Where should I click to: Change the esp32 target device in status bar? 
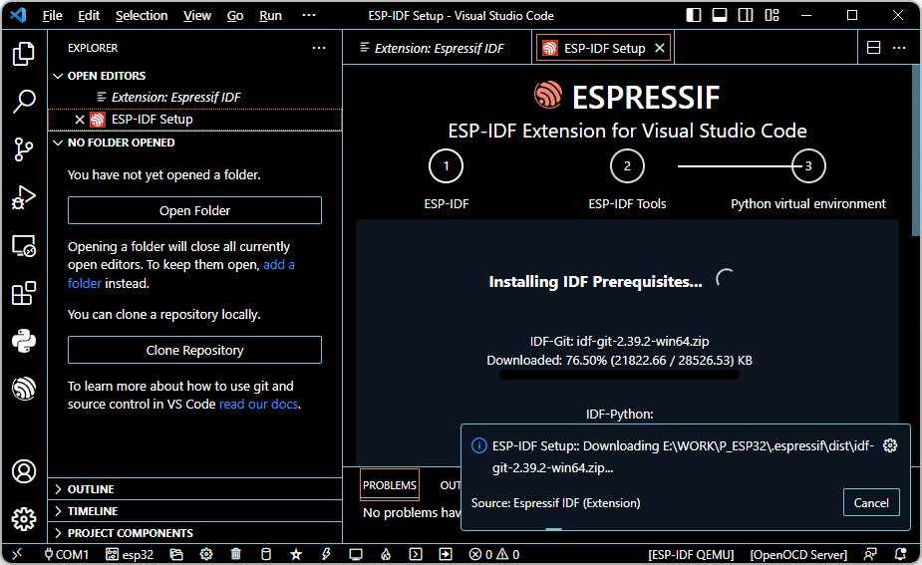[x=130, y=554]
